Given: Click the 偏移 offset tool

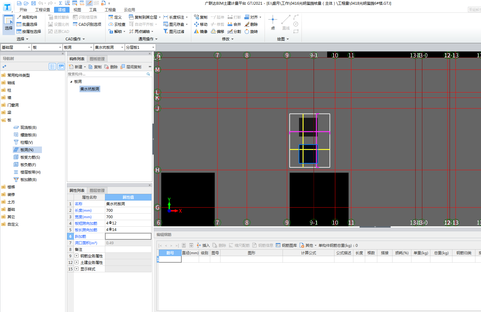Looking at the screenshot, I should (218, 31).
